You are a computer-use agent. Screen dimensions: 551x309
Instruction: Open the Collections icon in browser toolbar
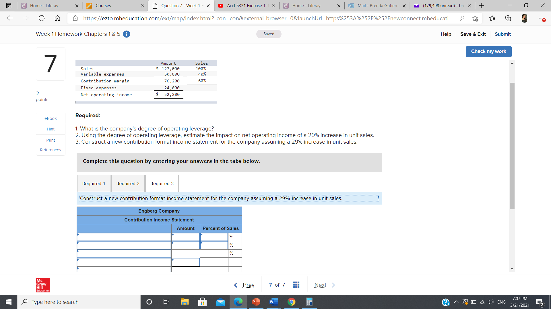(508, 18)
